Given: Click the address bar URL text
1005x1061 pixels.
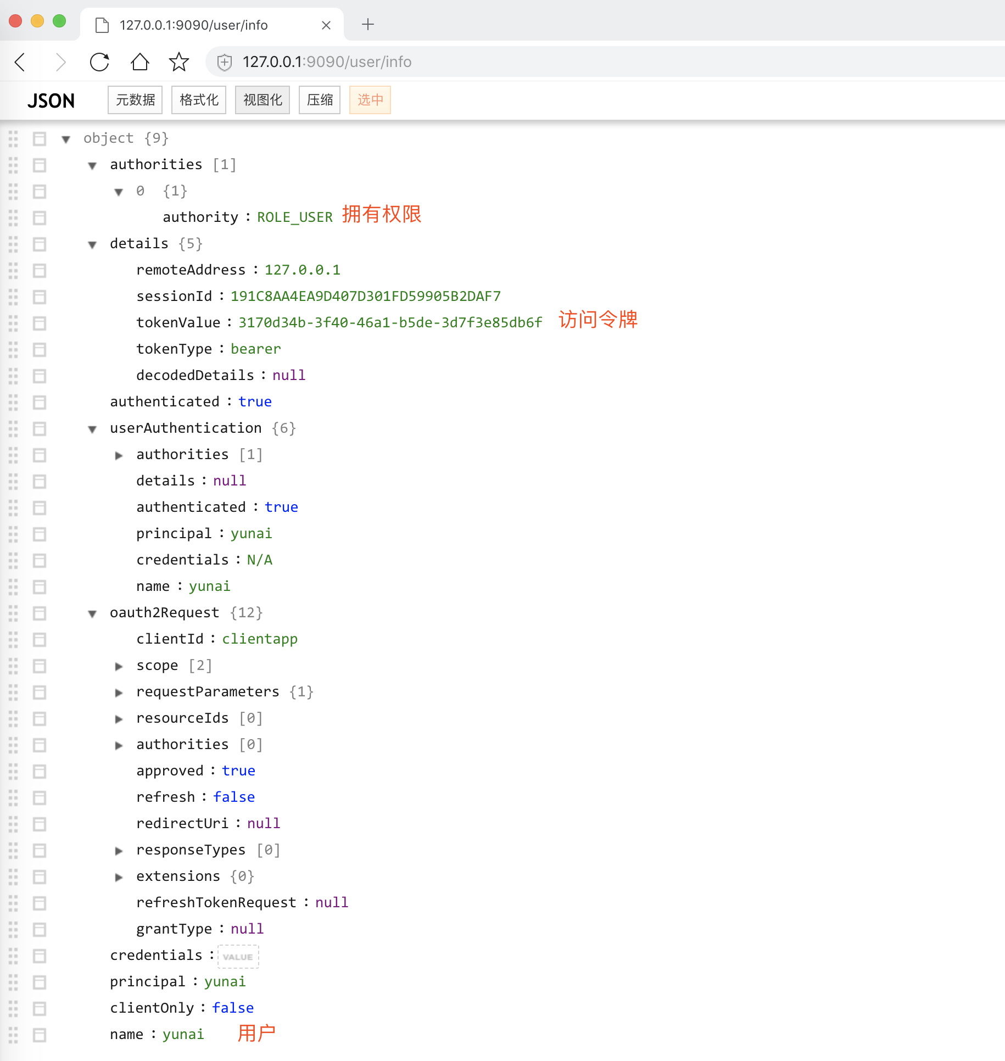Looking at the screenshot, I should point(327,62).
